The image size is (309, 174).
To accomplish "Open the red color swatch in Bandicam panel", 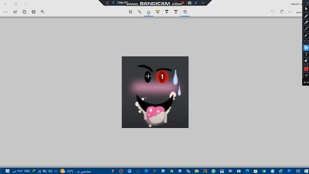I will tap(306, 69).
